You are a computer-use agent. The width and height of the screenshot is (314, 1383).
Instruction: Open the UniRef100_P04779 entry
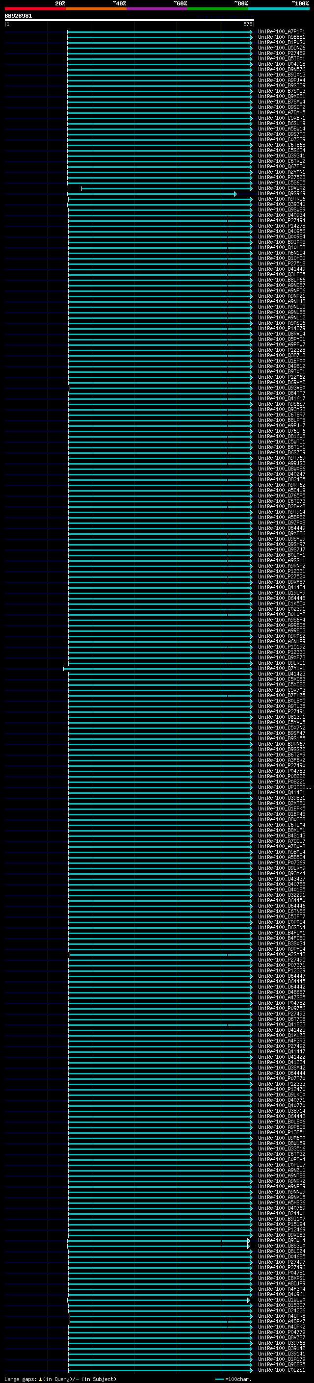point(281,1331)
